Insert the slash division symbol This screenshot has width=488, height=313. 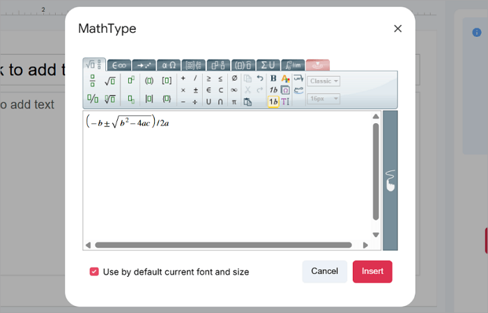coord(195,78)
